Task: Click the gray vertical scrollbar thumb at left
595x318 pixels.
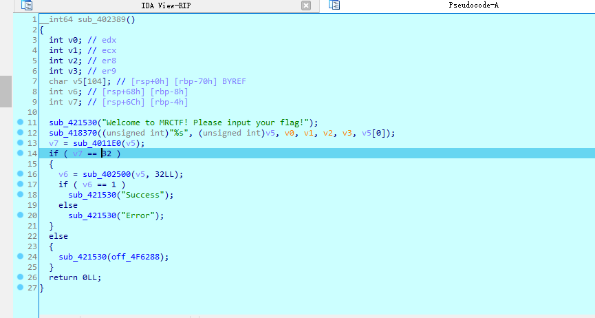Action: [x=6, y=91]
